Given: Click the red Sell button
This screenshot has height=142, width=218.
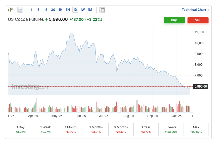Looking at the screenshot, I should (x=198, y=20).
